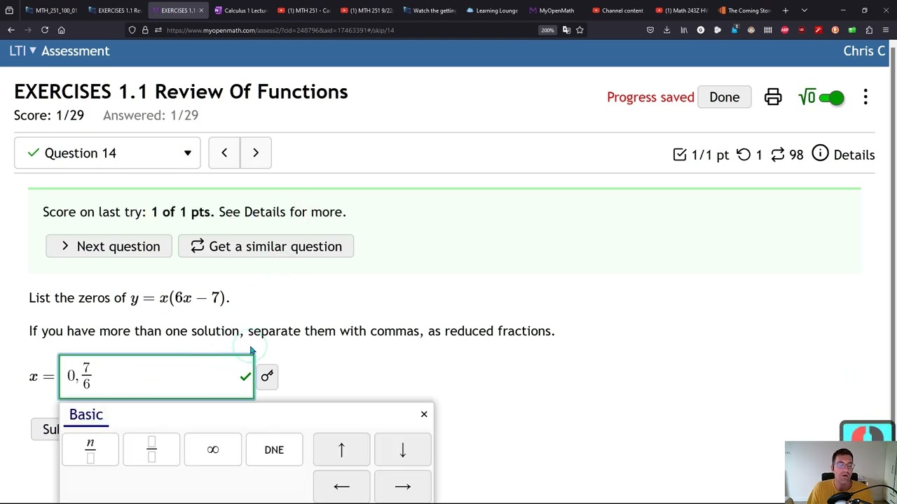Click the right arrow keypad key
This screenshot has width=897, height=504.
click(x=403, y=486)
